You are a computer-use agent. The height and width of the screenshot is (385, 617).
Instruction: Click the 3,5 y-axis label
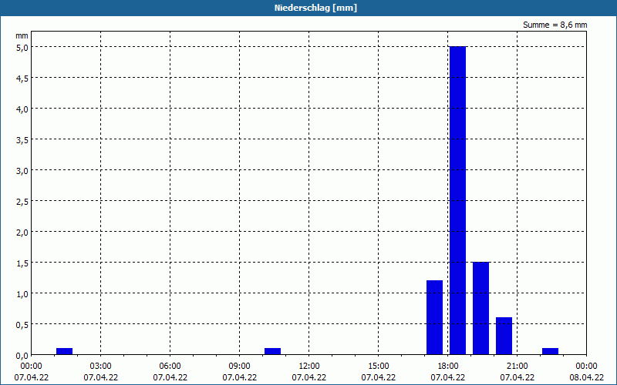[22, 140]
